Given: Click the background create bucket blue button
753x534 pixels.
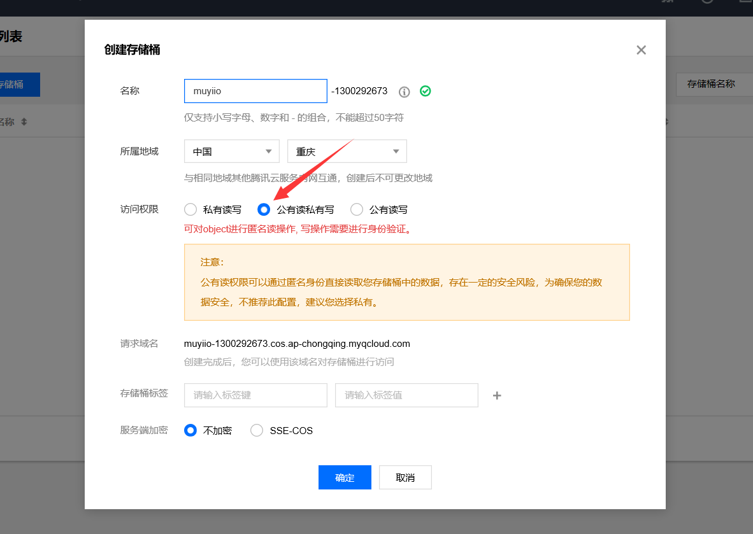Looking at the screenshot, I should (20, 85).
